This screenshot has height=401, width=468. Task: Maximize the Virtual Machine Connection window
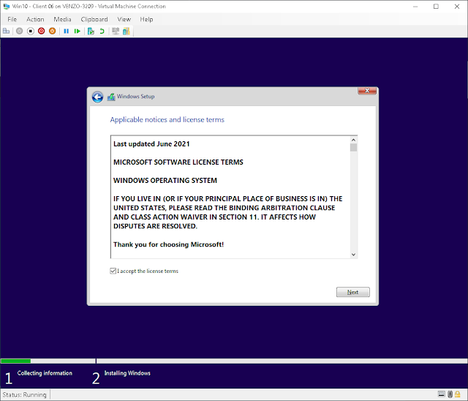436,7
